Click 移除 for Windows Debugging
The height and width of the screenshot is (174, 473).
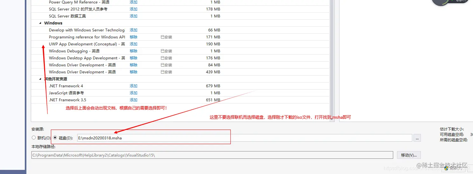(134, 51)
